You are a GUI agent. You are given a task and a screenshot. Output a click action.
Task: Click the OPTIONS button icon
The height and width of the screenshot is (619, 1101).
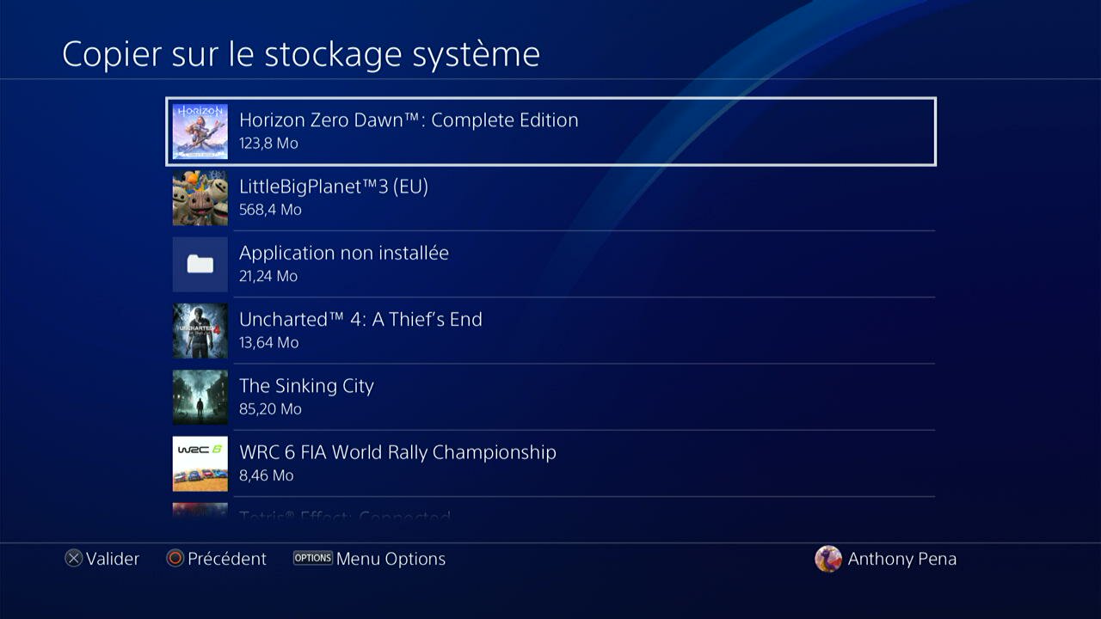(x=312, y=558)
